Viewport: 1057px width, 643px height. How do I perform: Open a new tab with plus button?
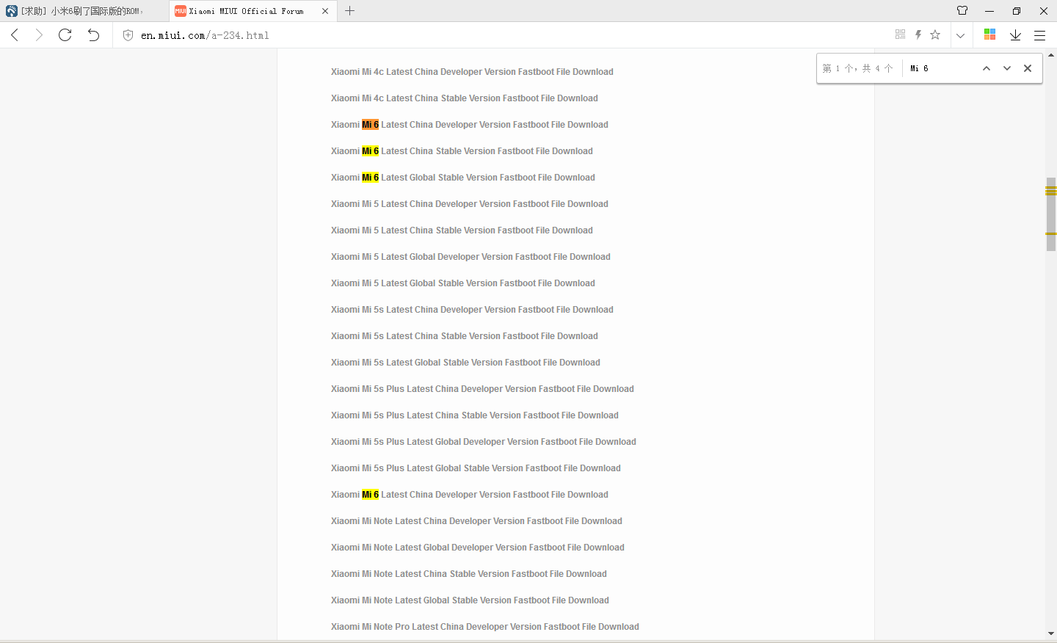point(349,11)
